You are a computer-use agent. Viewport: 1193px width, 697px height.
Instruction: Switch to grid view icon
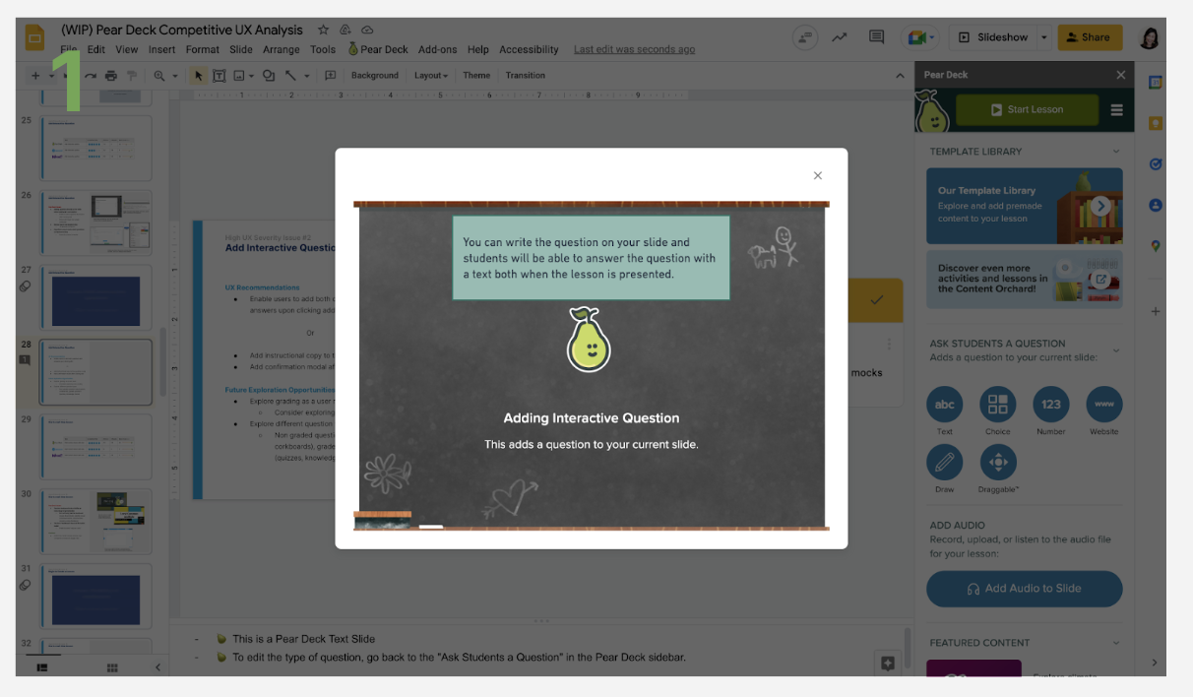(112, 667)
